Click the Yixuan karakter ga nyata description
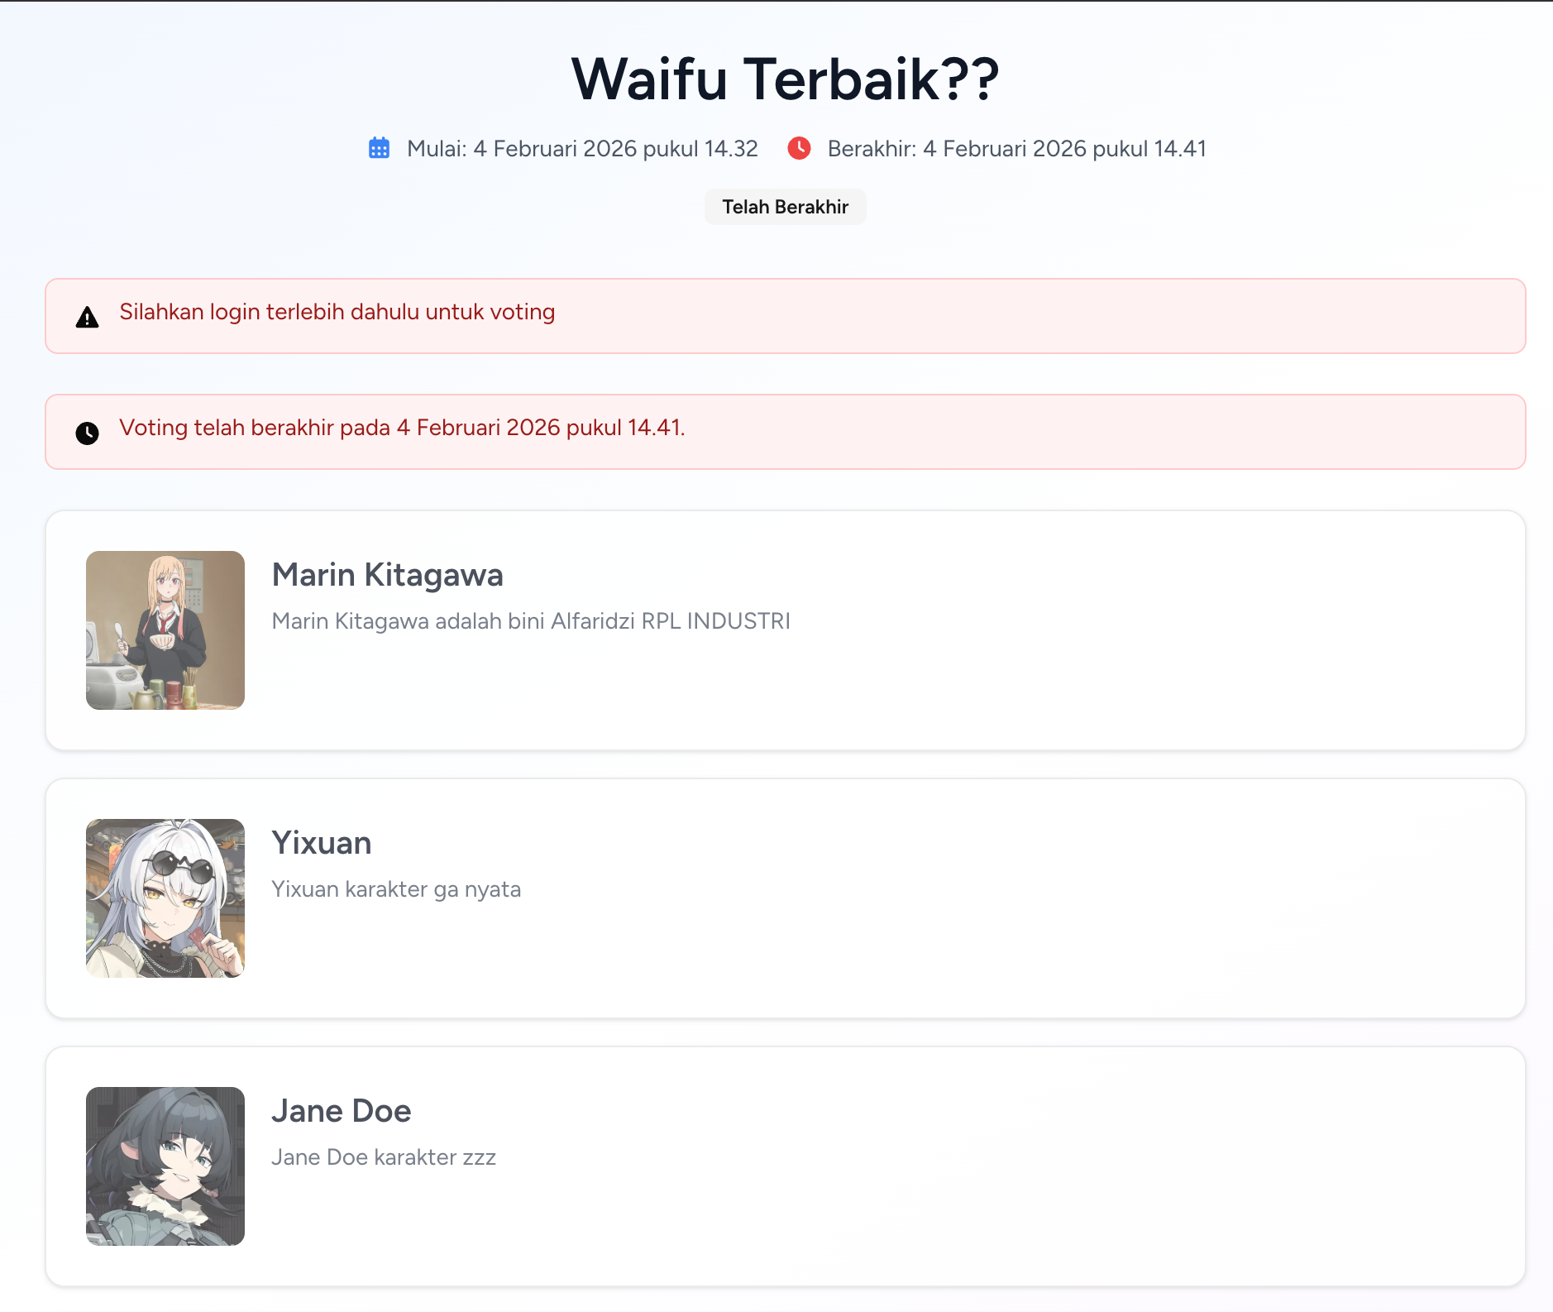 click(396, 889)
